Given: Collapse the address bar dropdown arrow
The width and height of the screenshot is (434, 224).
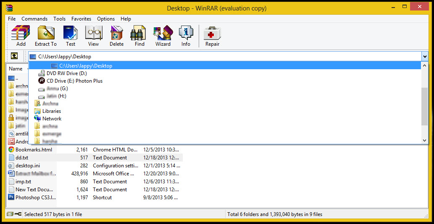Looking at the screenshot, I should click(x=425, y=57).
